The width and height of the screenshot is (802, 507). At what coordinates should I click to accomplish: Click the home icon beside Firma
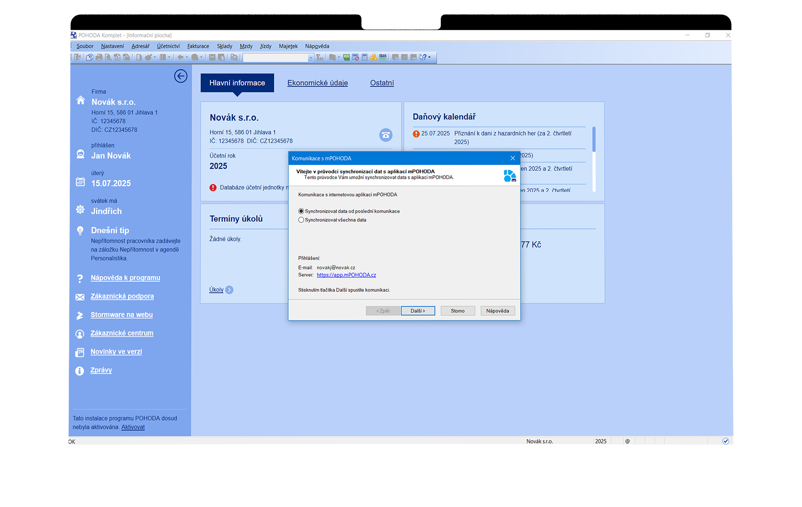[x=81, y=100]
